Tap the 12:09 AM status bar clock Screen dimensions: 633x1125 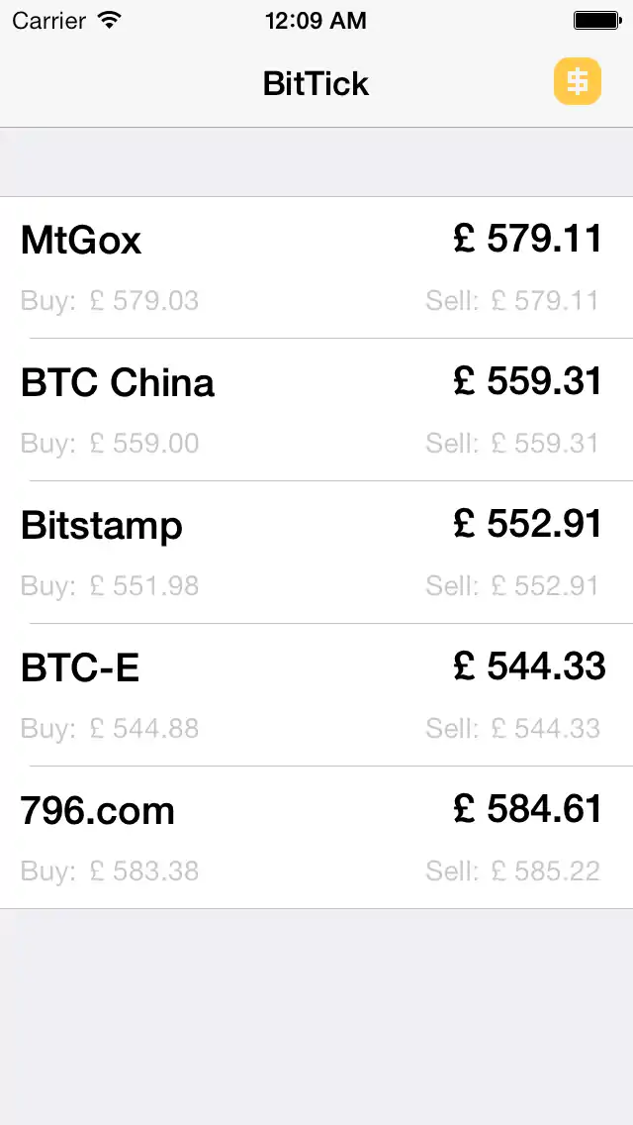[316, 20]
